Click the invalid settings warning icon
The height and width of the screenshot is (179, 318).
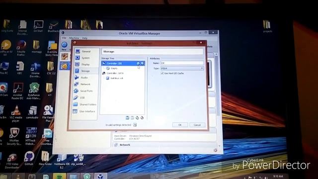pos(135,125)
